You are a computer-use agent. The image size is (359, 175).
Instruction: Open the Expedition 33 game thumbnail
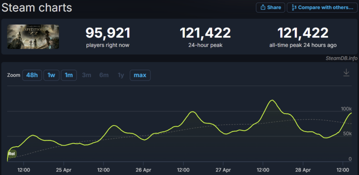click(33, 37)
